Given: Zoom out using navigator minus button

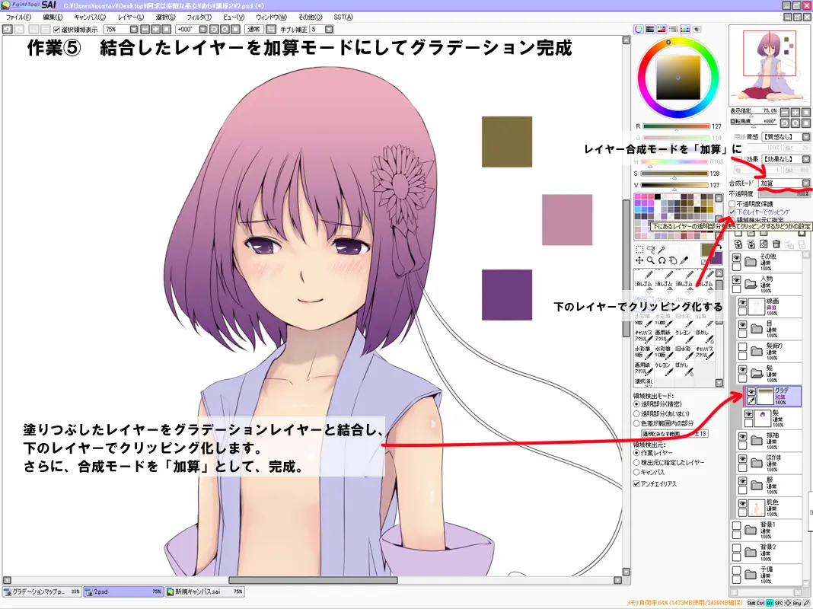Looking at the screenshot, I should [x=785, y=113].
